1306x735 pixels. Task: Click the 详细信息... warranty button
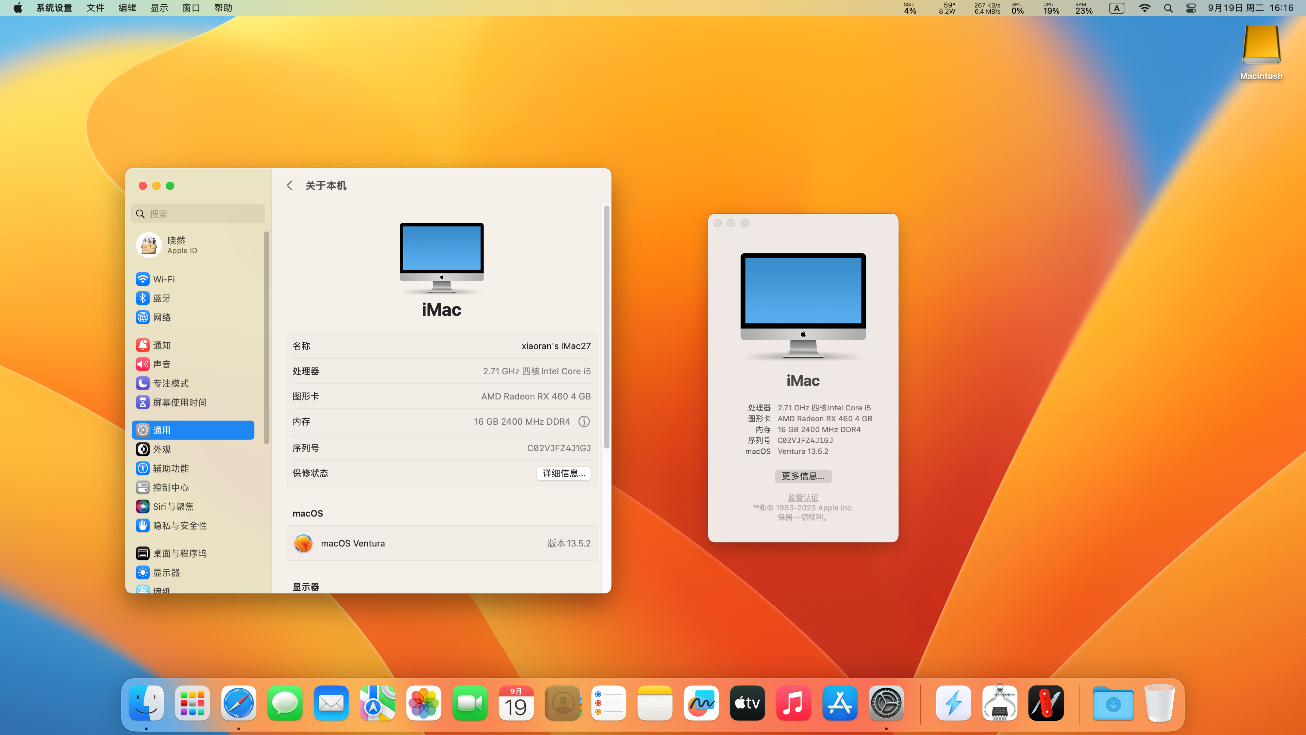563,473
